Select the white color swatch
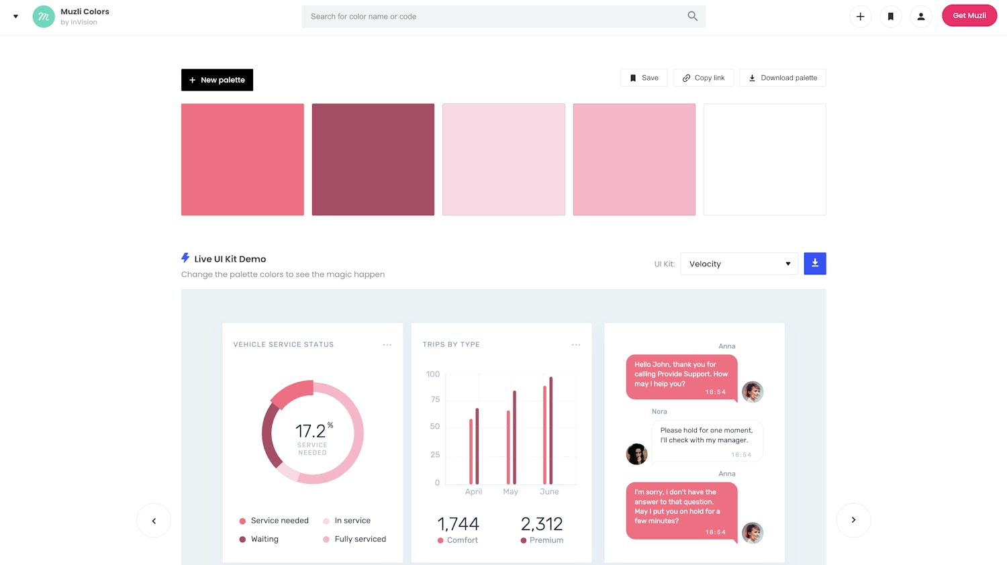This screenshot has height=565, width=1007. click(764, 160)
